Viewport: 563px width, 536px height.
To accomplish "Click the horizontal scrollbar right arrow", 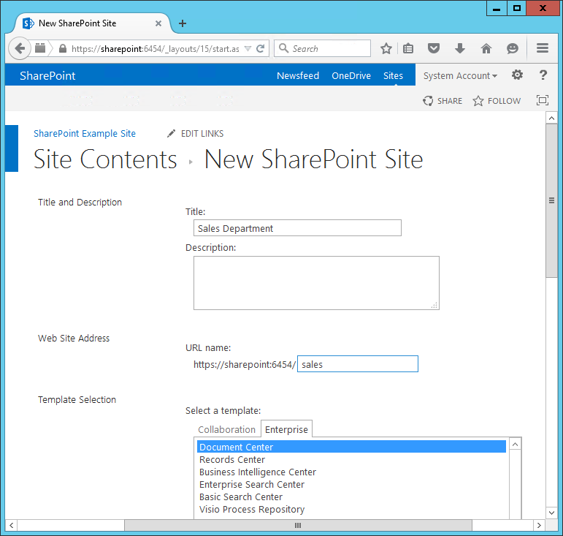I will (539, 525).
